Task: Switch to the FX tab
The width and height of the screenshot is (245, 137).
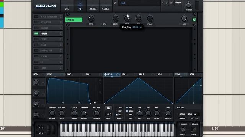Action: click(80, 6)
